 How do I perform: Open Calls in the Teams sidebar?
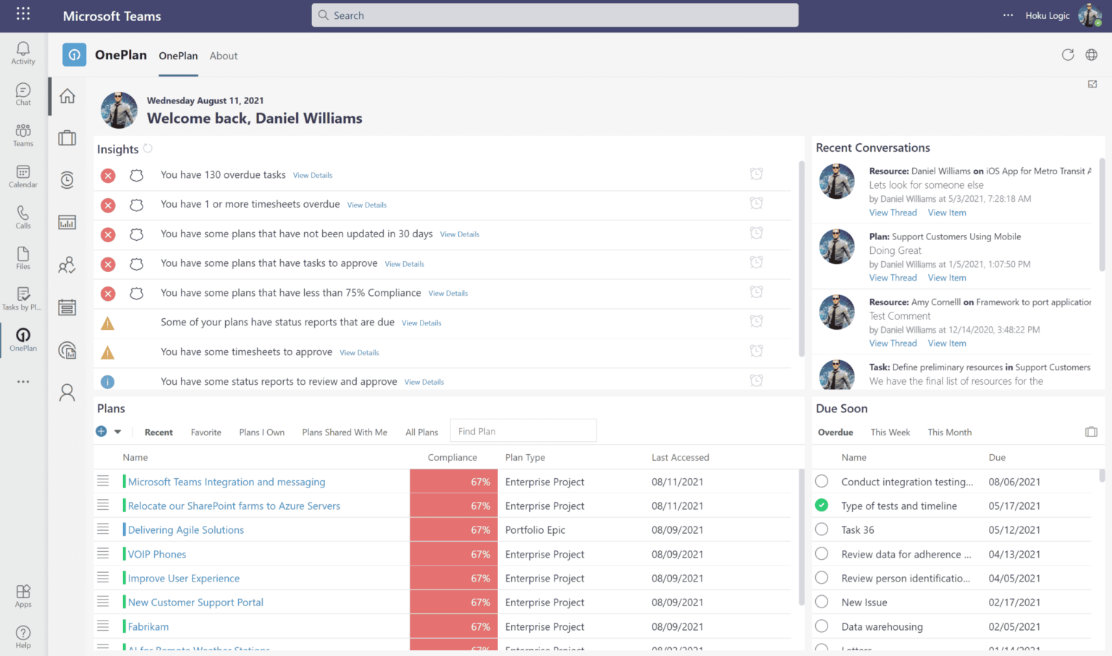point(23,217)
